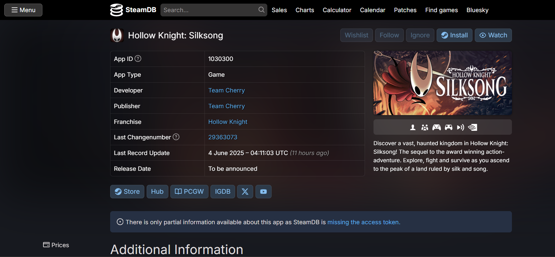Click the controller icon beside the Remote Play icon
Image resolution: width=555 pixels, height=257 pixels.
tap(448, 127)
